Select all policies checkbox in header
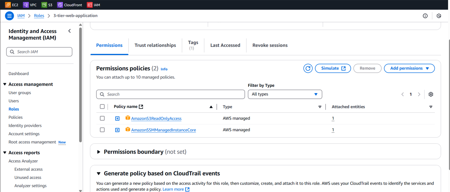The height and width of the screenshot is (192, 450). point(102,107)
